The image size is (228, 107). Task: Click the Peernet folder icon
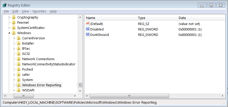[14, 23]
